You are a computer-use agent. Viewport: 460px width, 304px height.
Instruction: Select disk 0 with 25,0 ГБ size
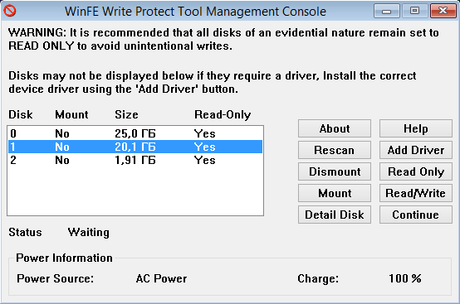click(x=135, y=133)
